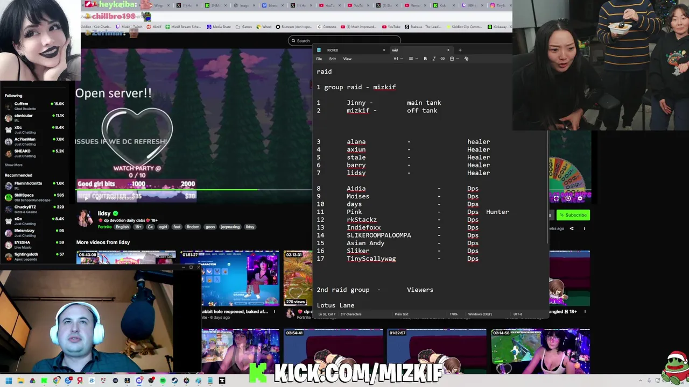Open Mizkif Stream Schedule bookmark

coord(182,27)
